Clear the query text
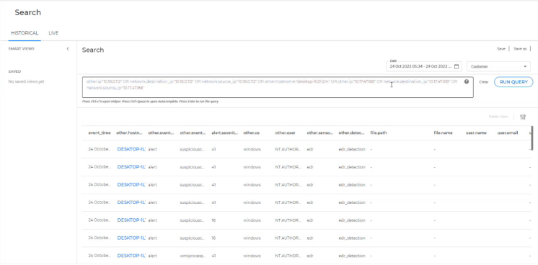Viewport: 538px width, 265px height. point(483,82)
